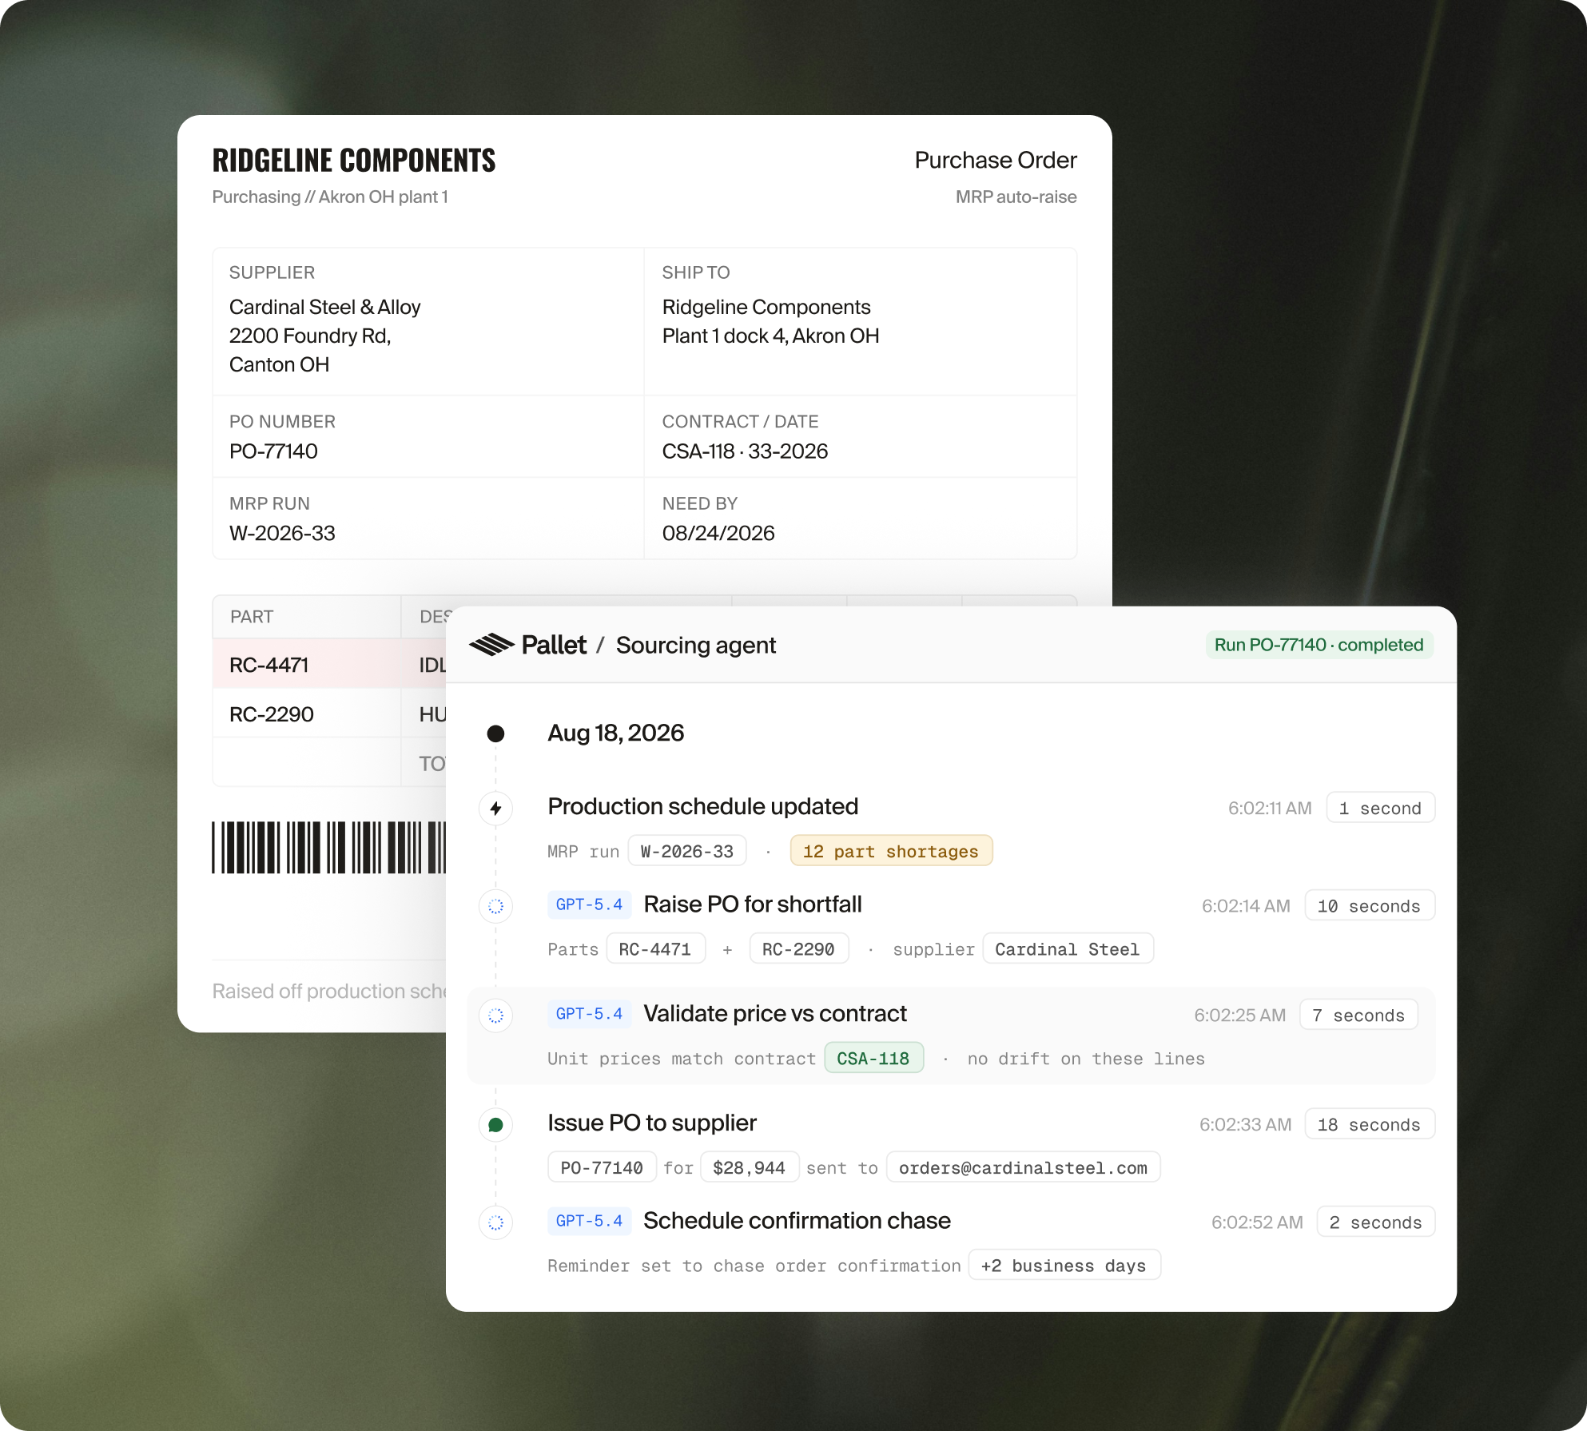Click the Purchase Order title text
This screenshot has height=1431, width=1587.
click(x=996, y=160)
